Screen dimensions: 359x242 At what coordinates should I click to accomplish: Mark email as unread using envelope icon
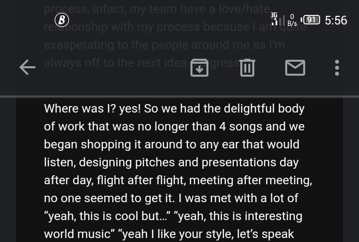295,68
